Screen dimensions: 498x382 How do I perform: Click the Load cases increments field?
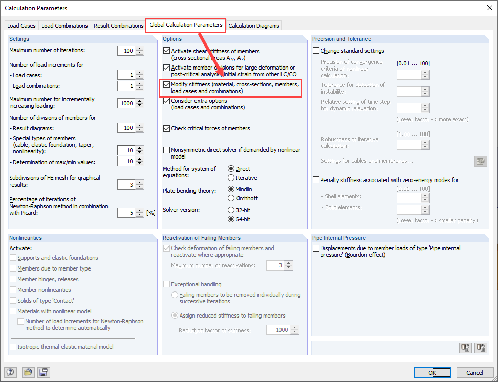coord(126,75)
